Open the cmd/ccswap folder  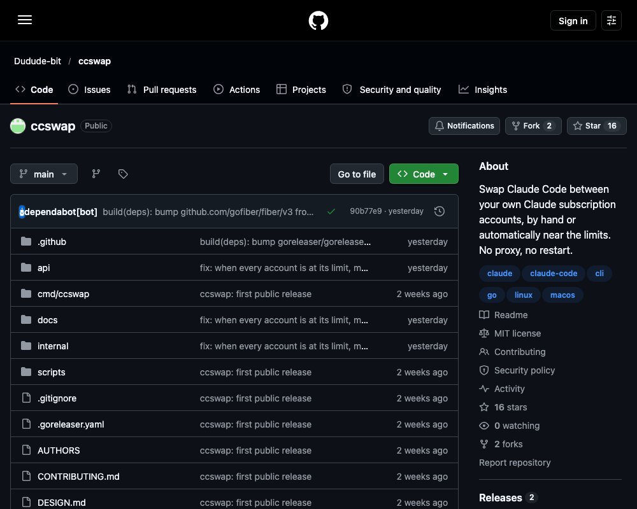click(x=63, y=294)
